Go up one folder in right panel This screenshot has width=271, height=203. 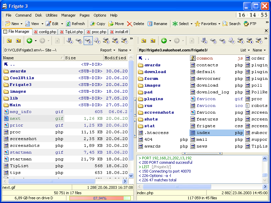point(153,41)
